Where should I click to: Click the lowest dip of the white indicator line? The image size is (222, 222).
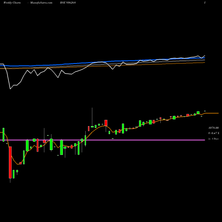point(10,89)
